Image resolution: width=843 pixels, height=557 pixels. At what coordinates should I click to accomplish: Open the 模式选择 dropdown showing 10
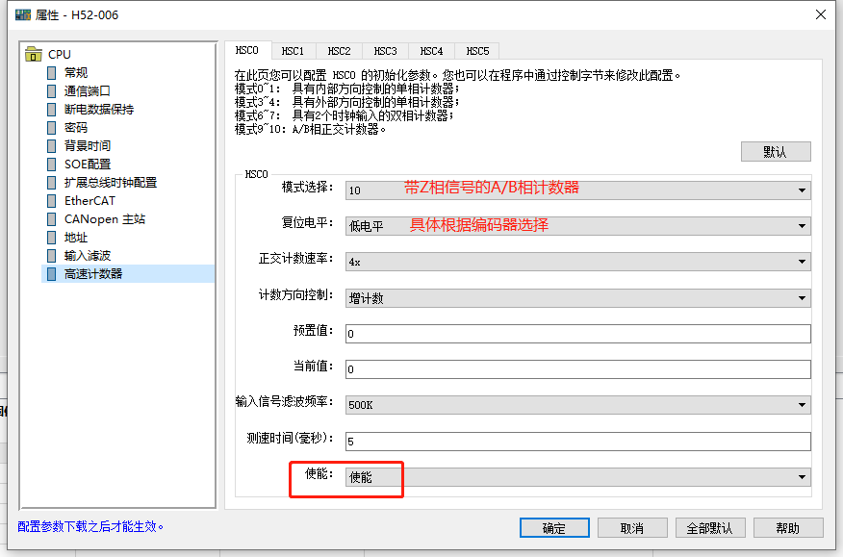578,190
